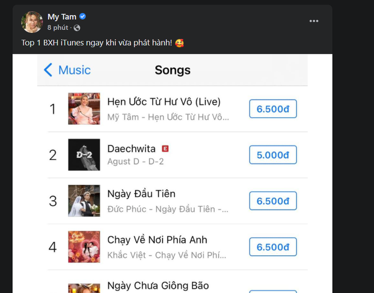Buy Hẹn Ước Từ Hư Vô for 6.500đ

click(273, 109)
